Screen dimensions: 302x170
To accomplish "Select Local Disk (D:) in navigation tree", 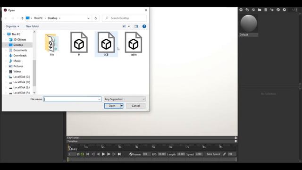I will pos(22,82).
